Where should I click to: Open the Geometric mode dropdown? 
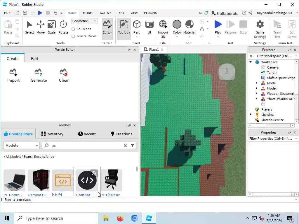[x=84, y=21]
